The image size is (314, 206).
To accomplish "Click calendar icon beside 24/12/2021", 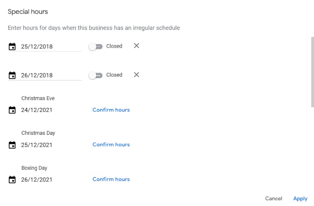I will (x=12, y=110).
